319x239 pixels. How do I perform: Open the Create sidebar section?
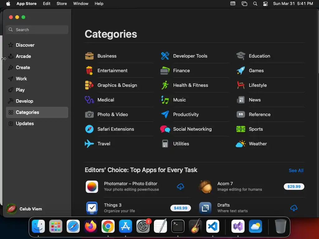coord(37,68)
